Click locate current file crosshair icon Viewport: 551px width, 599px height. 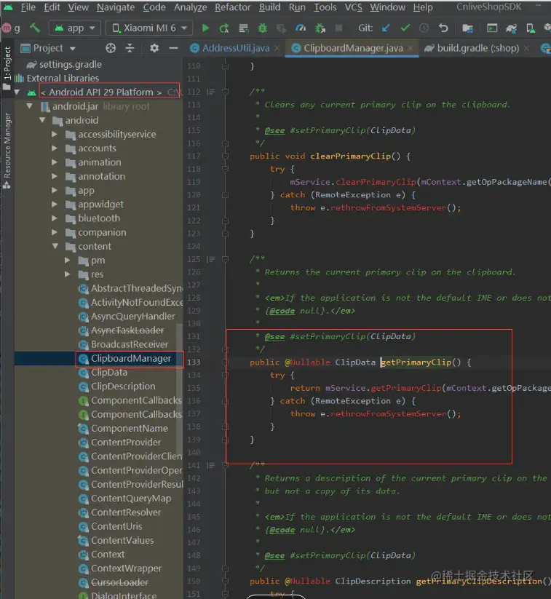pos(111,48)
